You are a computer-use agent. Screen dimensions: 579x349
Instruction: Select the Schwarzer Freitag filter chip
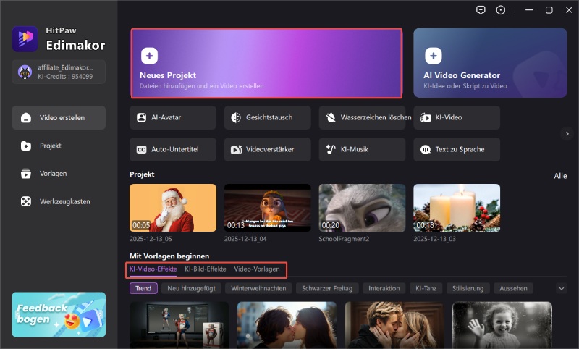coord(327,288)
